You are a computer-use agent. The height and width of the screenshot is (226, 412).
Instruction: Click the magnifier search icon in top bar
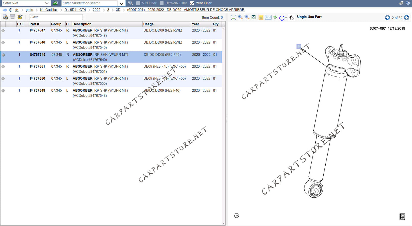(130, 3)
